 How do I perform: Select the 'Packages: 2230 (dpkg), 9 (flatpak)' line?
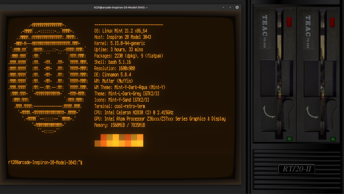tap(129, 56)
